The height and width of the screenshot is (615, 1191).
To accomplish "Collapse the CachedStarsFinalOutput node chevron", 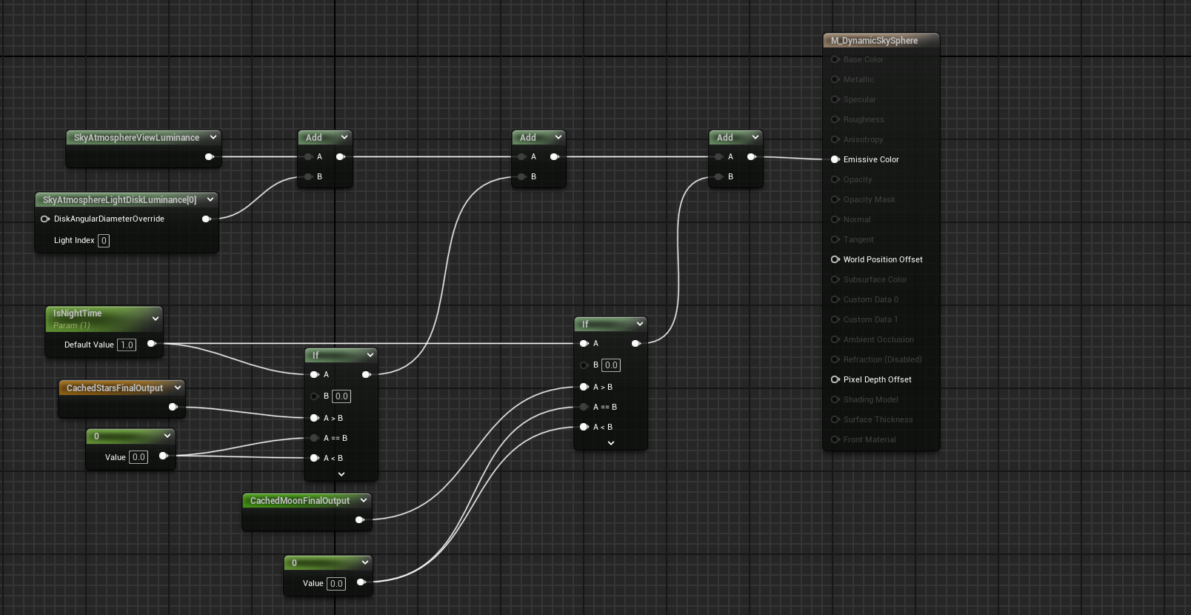I will click(178, 388).
